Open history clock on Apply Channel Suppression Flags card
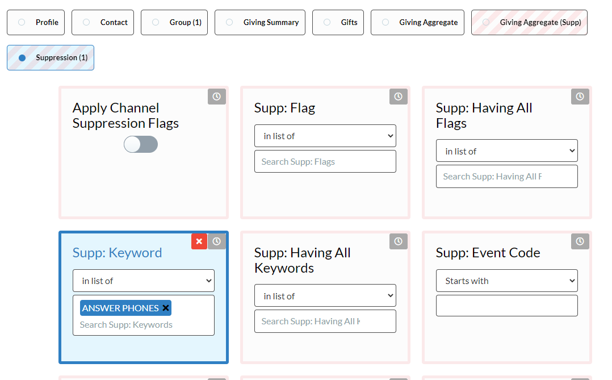Viewport: 612px width, 380px height. 217,97
